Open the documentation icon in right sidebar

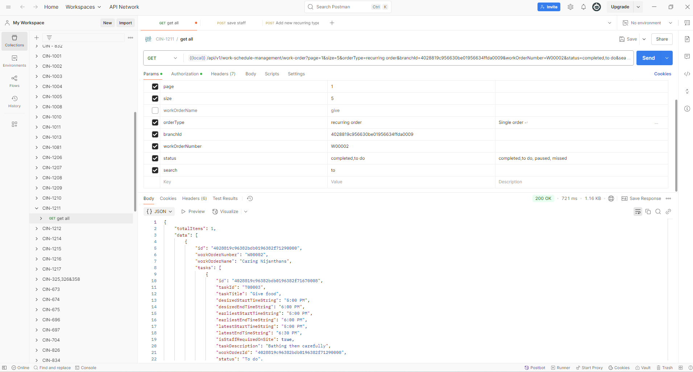coord(687,39)
